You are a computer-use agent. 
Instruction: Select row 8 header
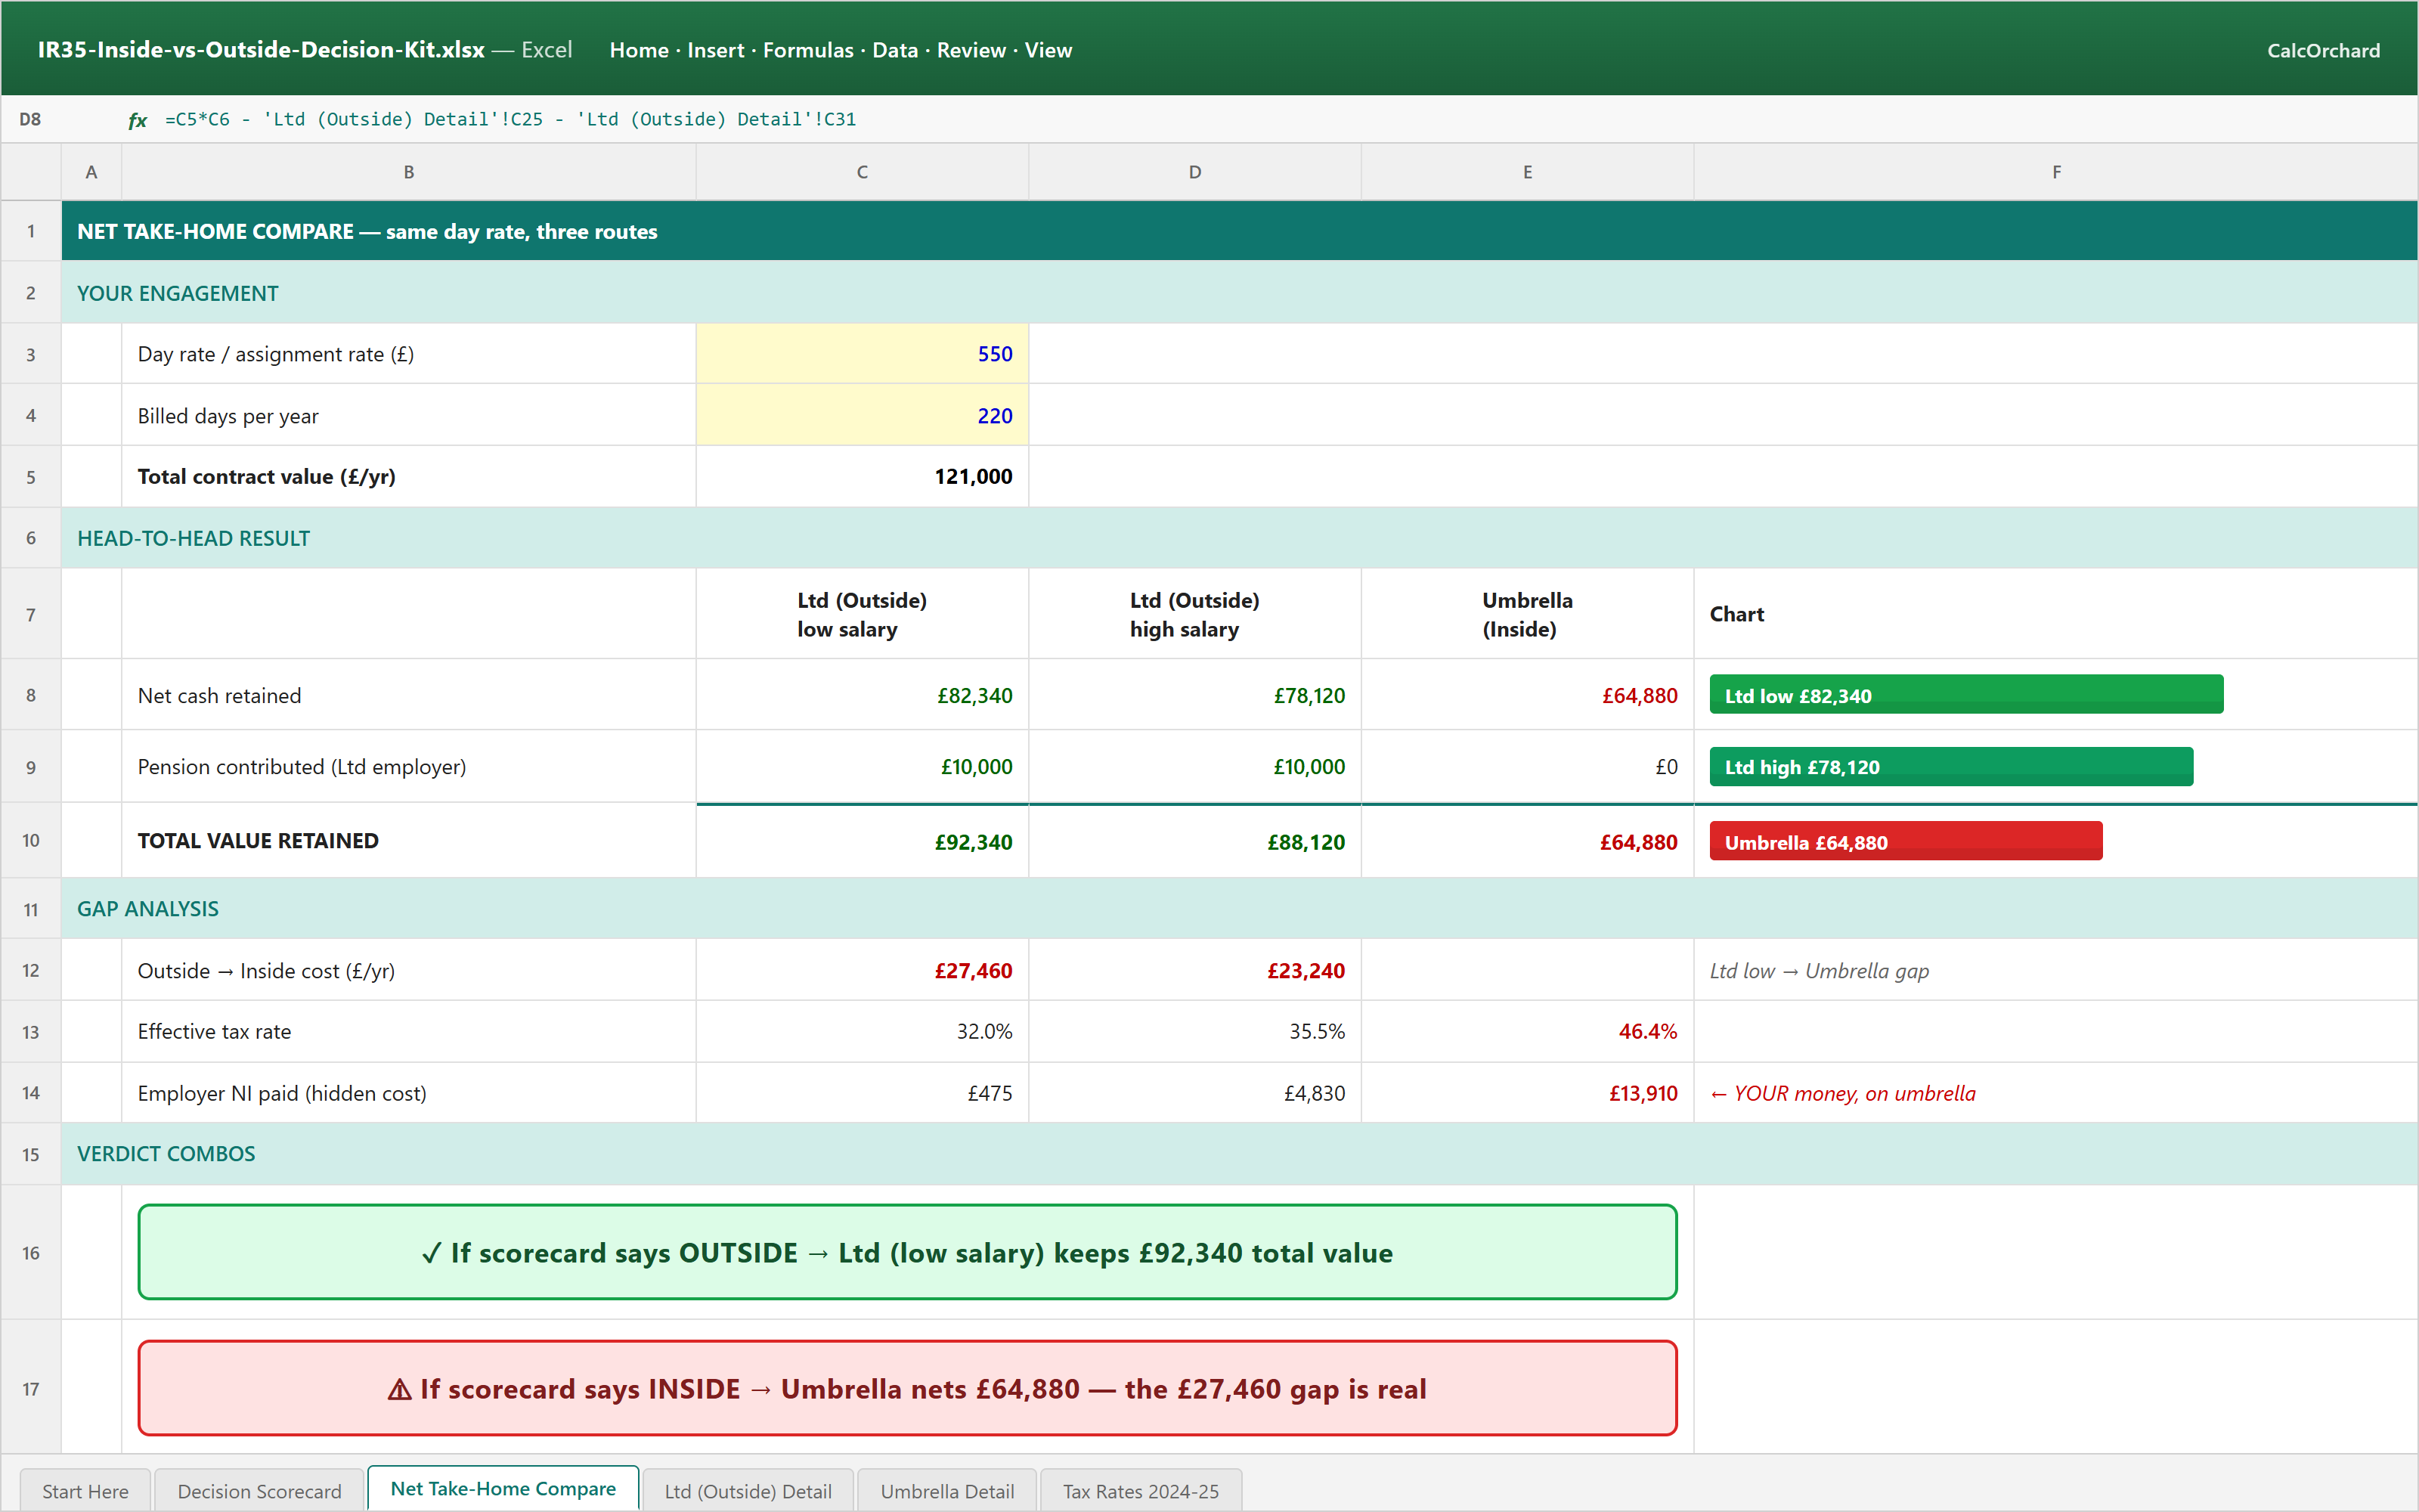[x=31, y=695]
